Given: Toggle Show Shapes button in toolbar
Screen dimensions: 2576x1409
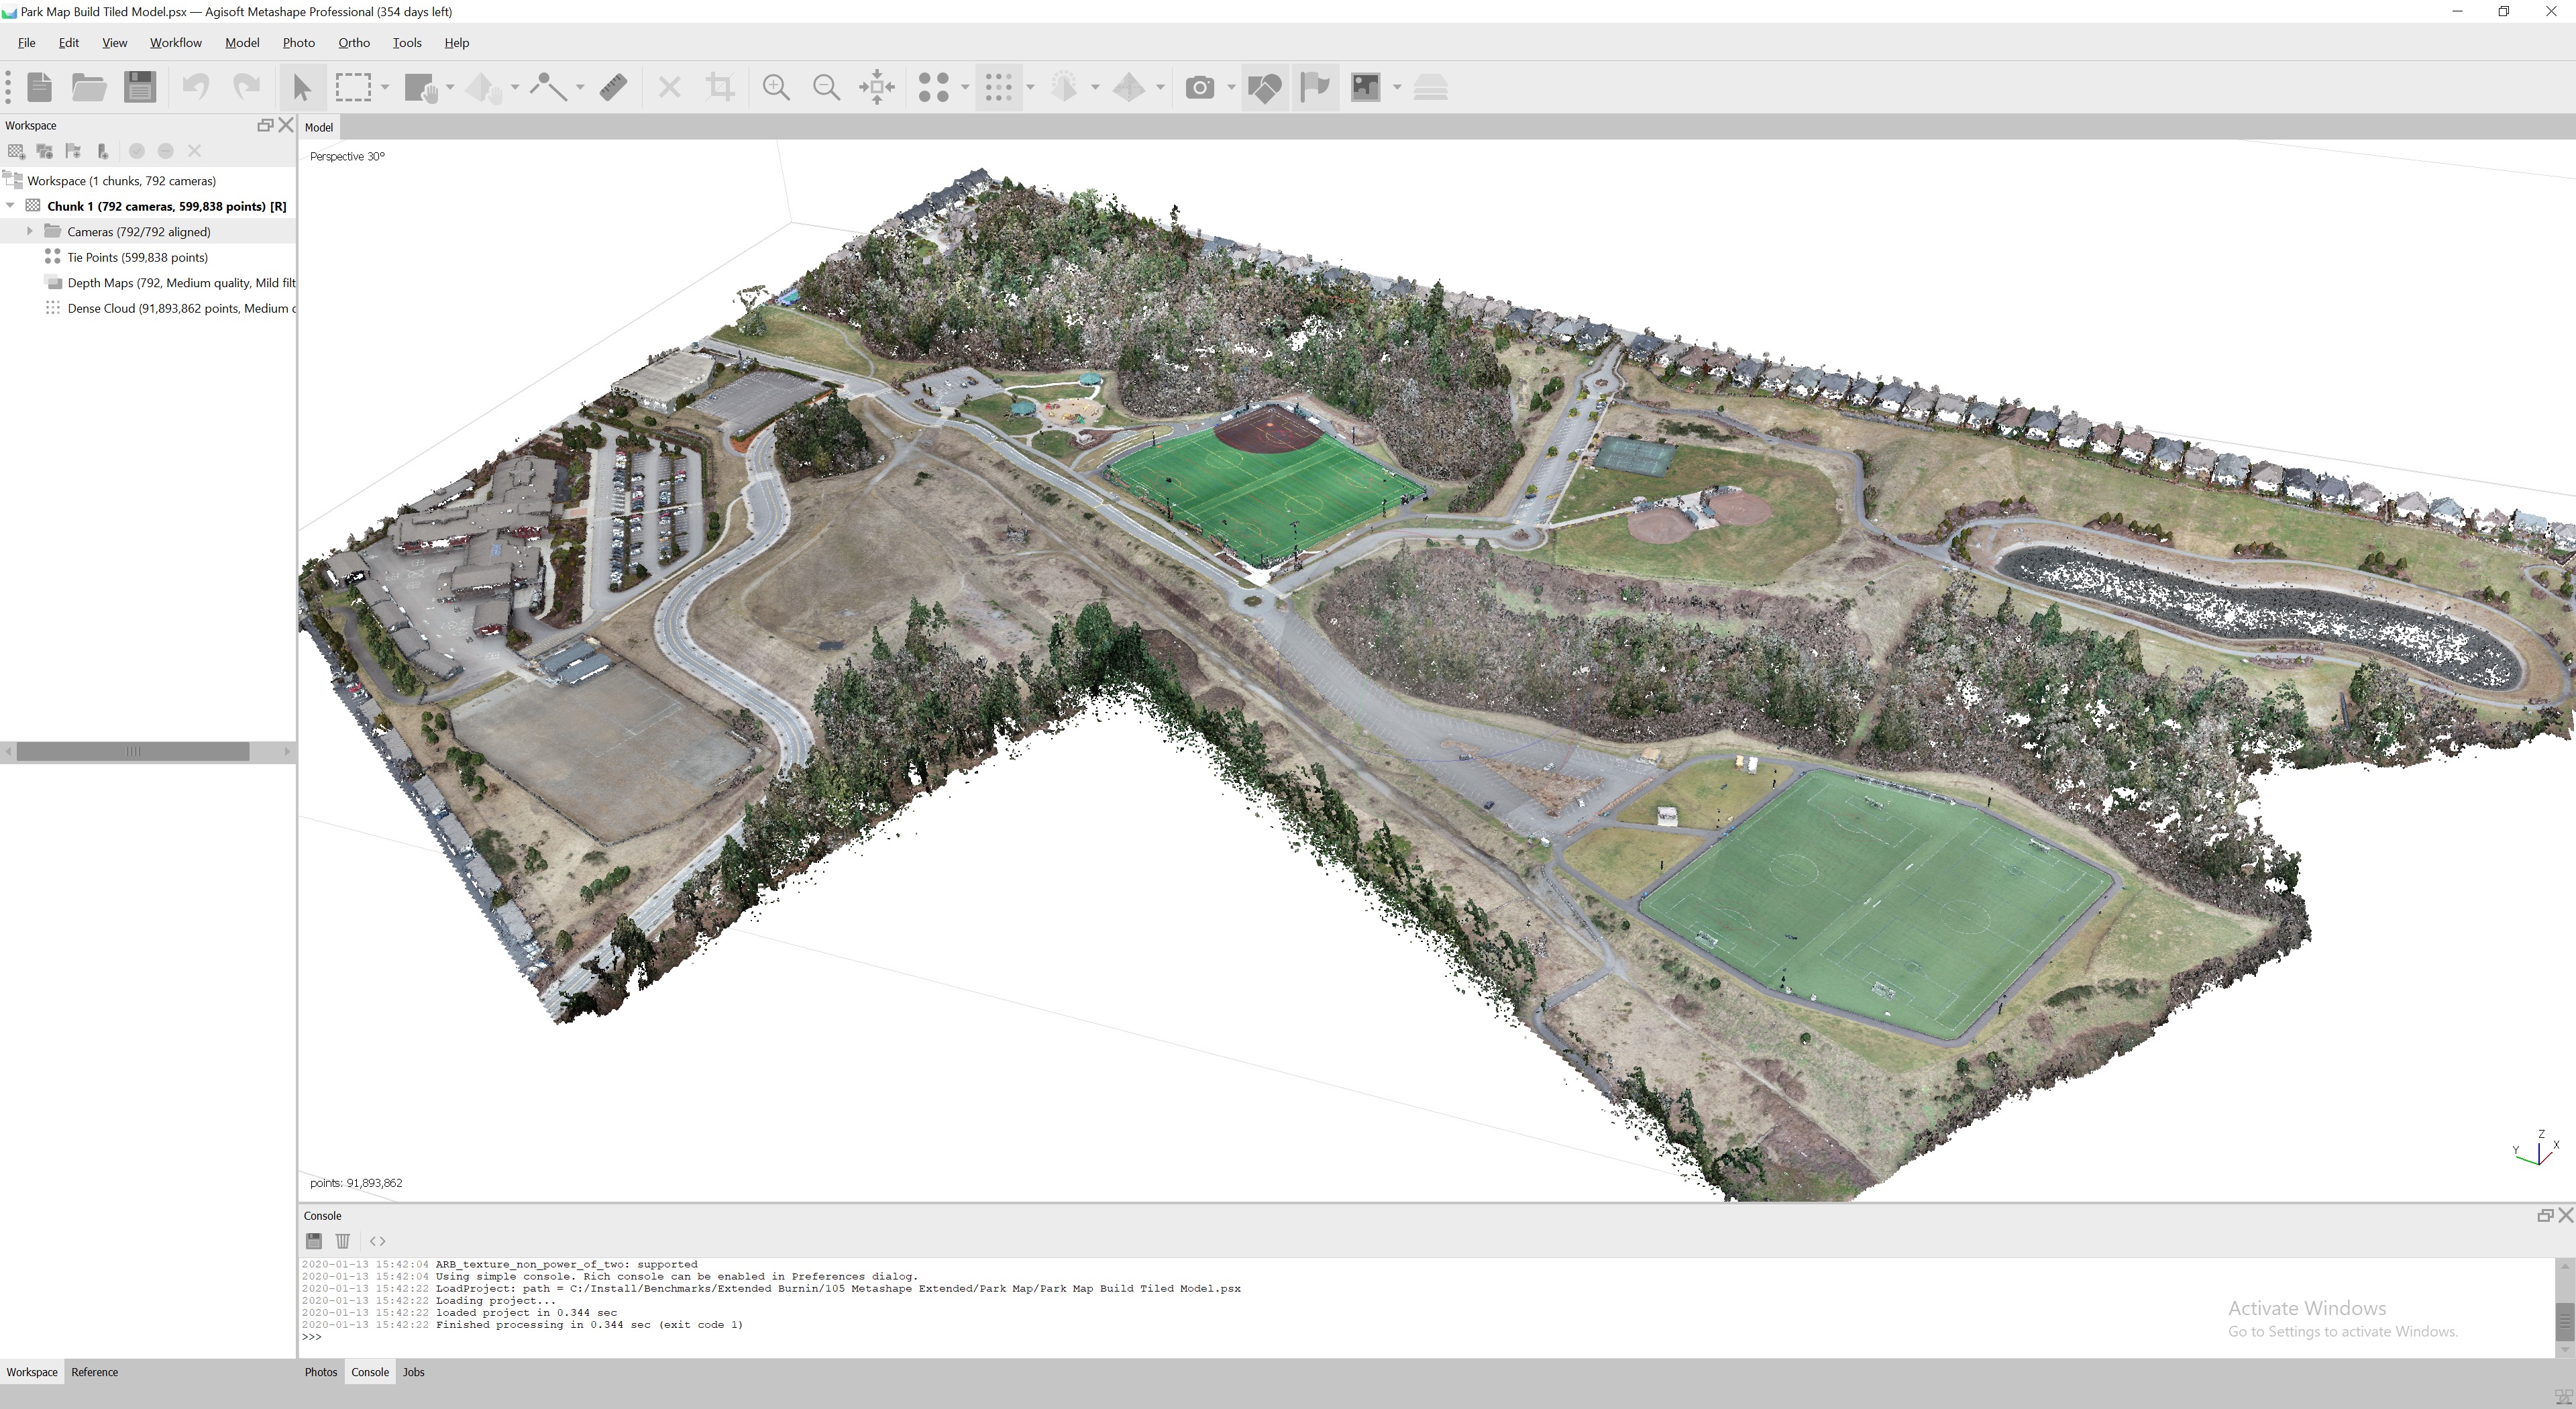Looking at the screenshot, I should coord(1265,88).
